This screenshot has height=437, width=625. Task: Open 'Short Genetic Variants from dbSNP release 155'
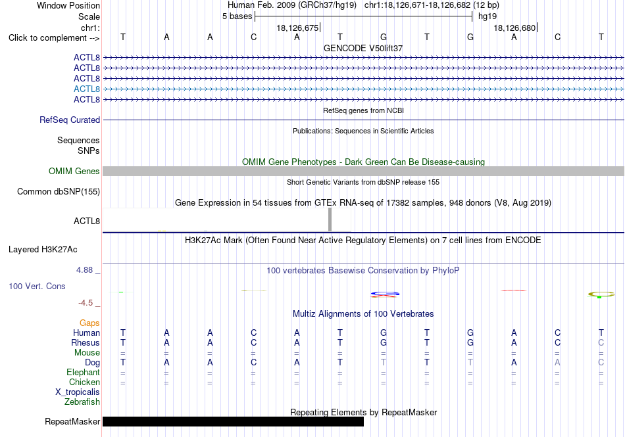coord(363,182)
